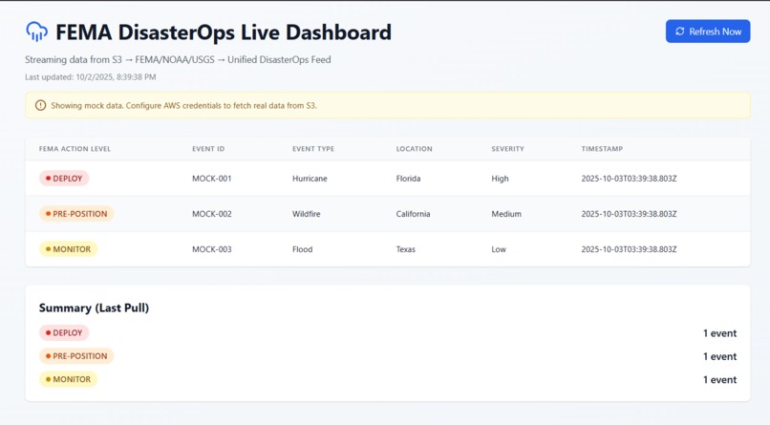Click the Summary (Last Pull) heading
The image size is (770, 425).
(94, 308)
